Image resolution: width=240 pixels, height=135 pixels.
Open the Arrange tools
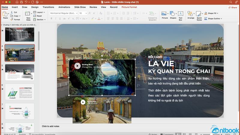[191, 15]
